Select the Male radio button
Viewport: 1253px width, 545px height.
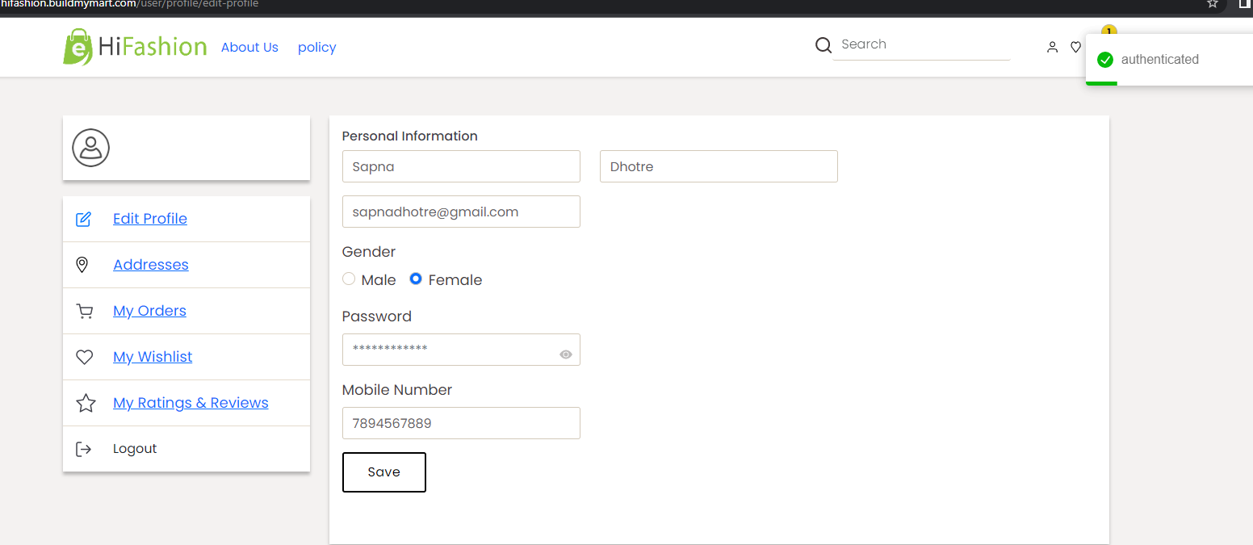349,279
